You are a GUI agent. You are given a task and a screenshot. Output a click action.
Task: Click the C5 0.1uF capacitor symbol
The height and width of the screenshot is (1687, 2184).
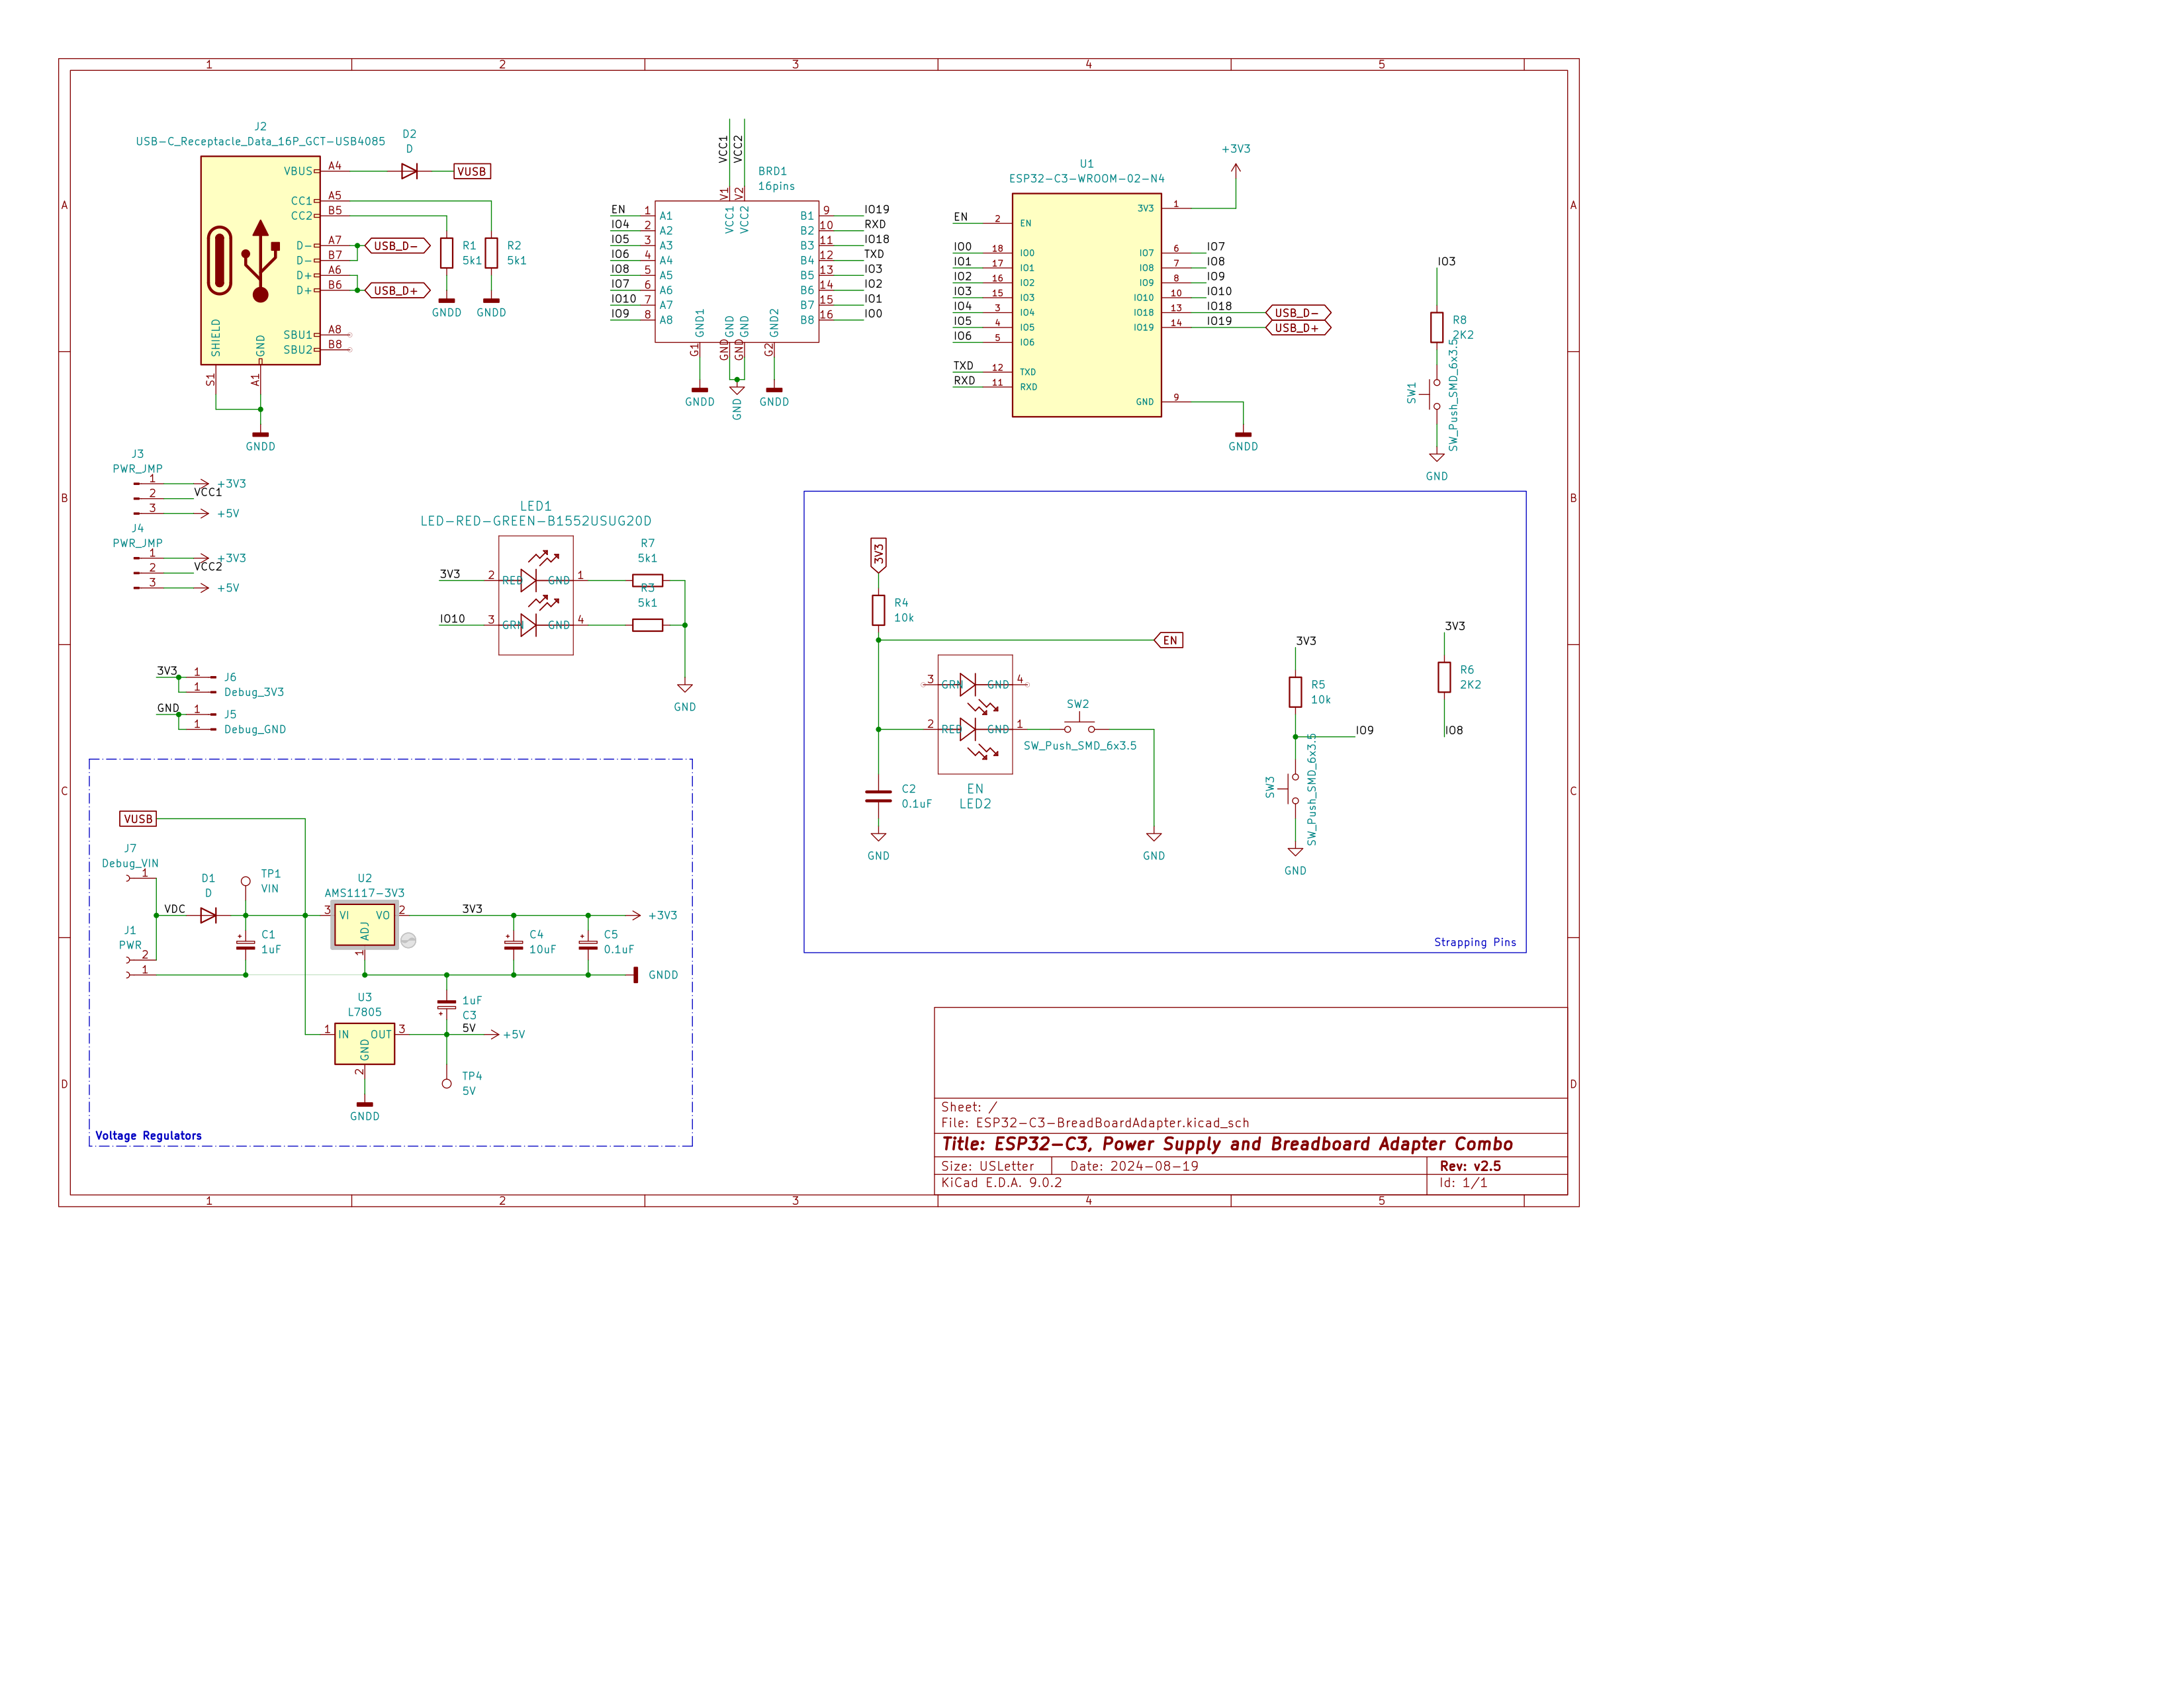588,943
